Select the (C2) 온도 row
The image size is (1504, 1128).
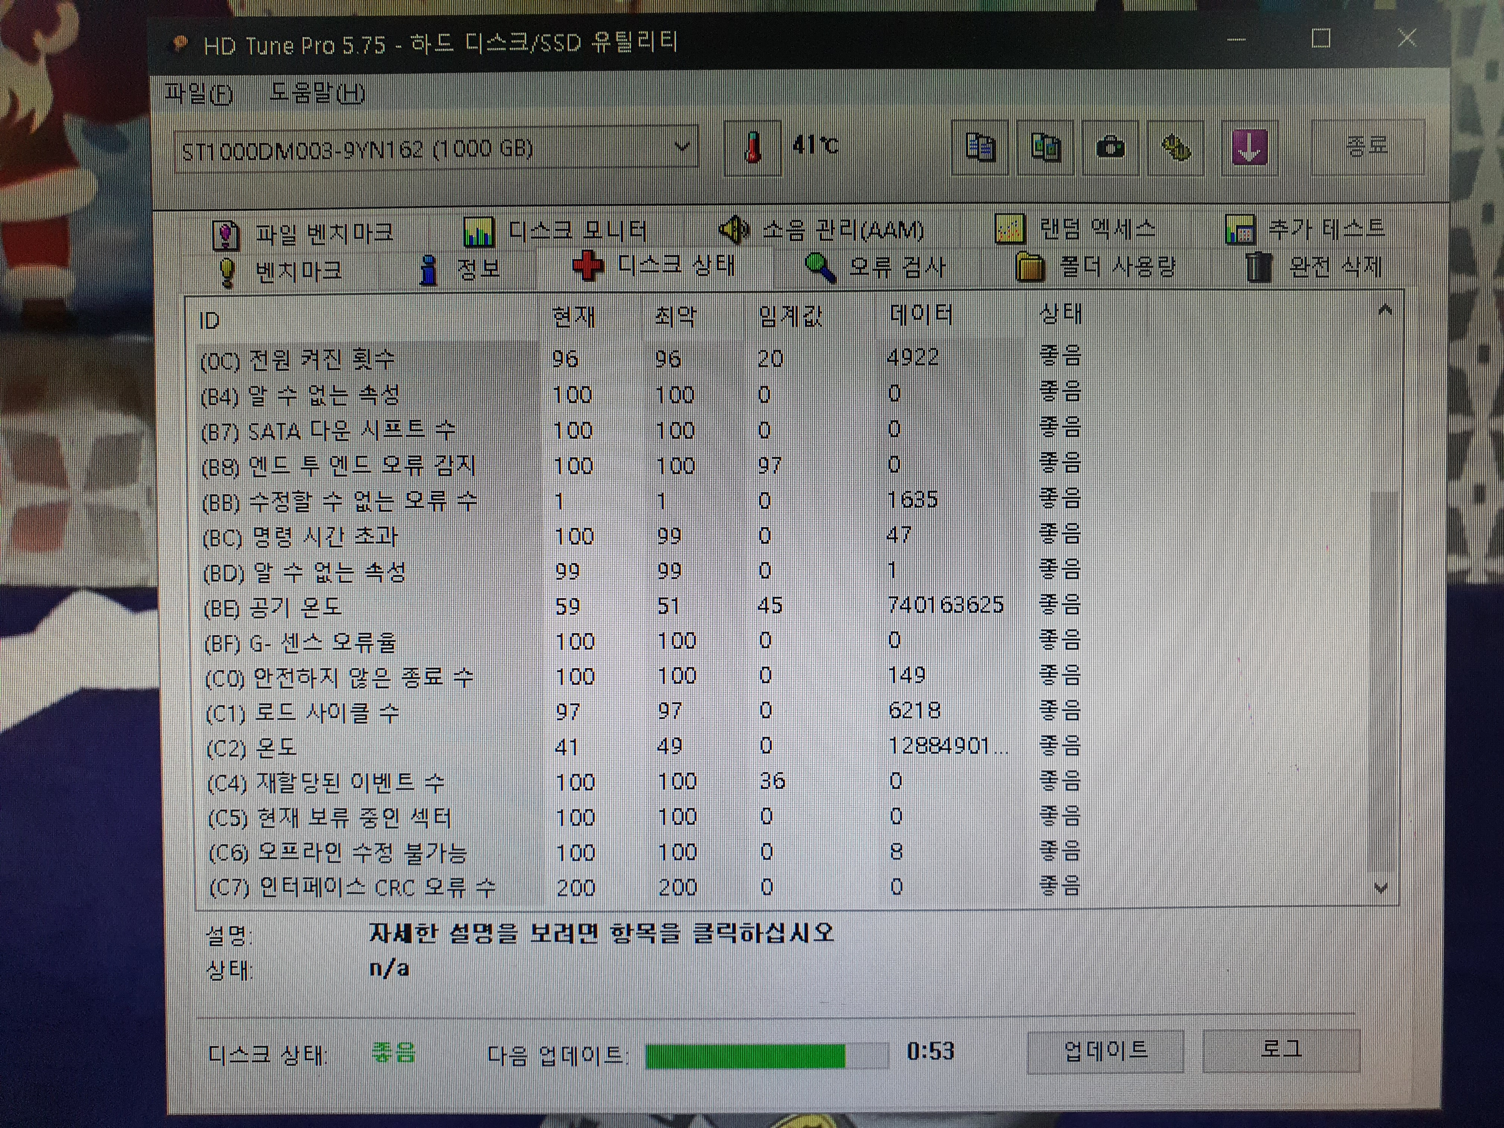782,747
